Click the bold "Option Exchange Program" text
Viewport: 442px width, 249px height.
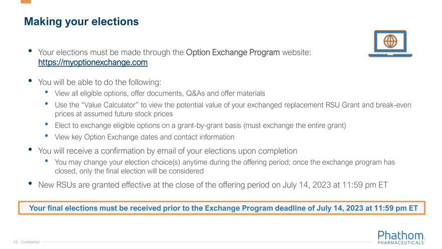[x=233, y=52]
